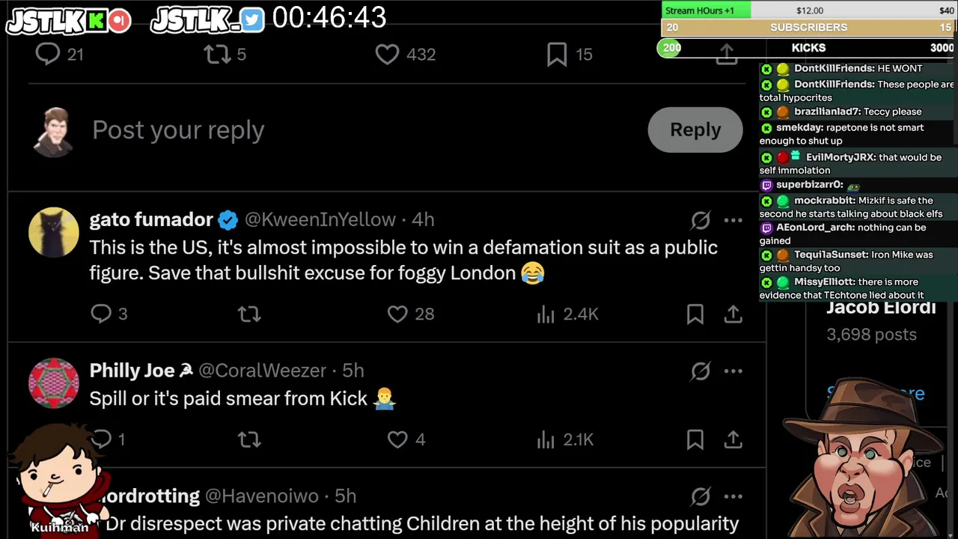
Task: Bookmark the top post with 15 bookmarks
Action: tap(557, 54)
